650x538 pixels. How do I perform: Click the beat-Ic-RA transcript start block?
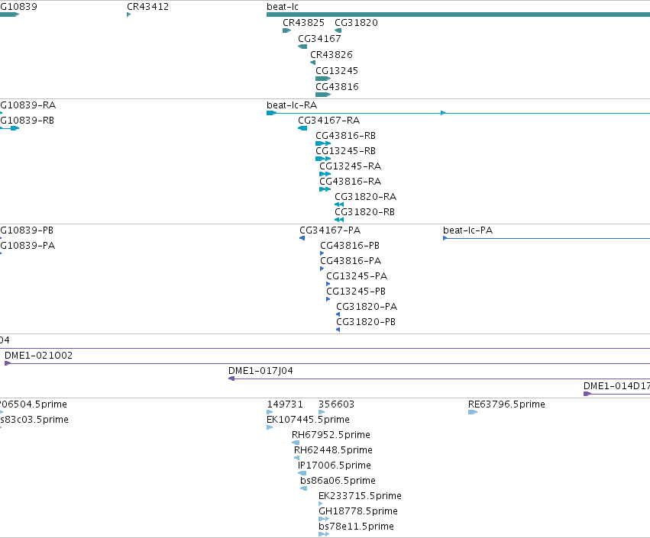pos(271,113)
